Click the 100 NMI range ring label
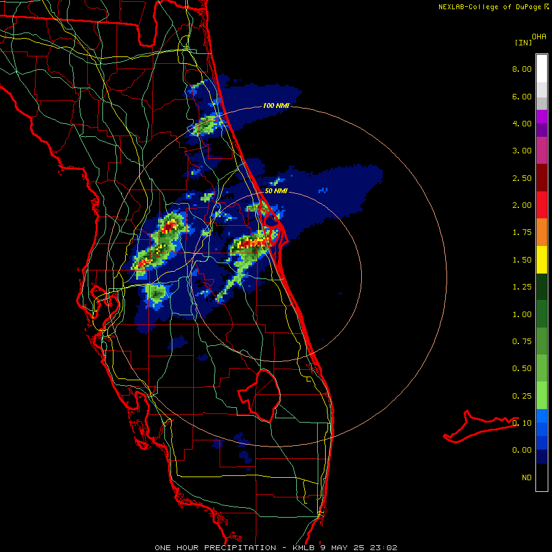This screenshot has height=552, width=552. [x=276, y=105]
